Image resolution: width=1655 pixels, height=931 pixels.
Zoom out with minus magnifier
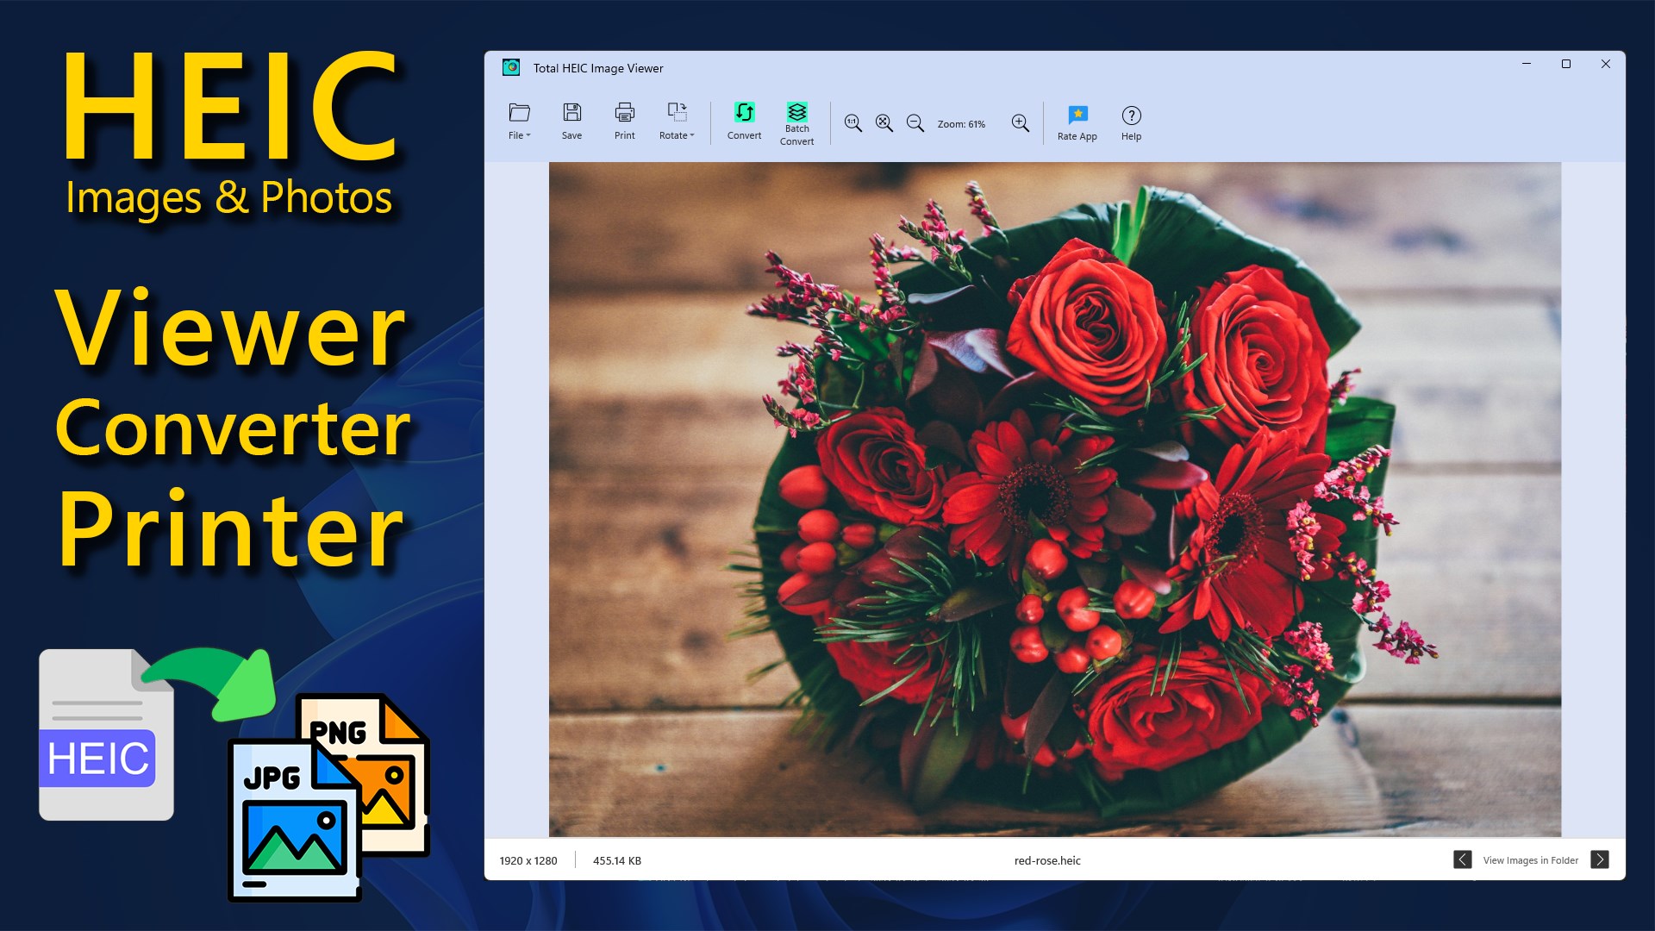(x=915, y=123)
